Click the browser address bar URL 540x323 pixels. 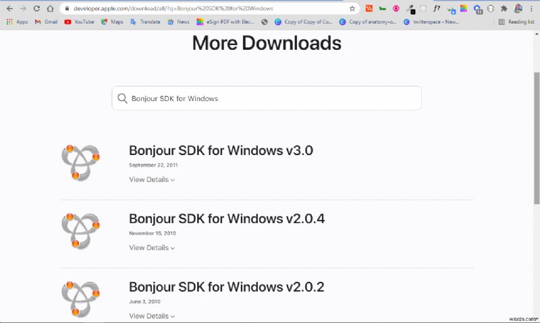[173, 9]
